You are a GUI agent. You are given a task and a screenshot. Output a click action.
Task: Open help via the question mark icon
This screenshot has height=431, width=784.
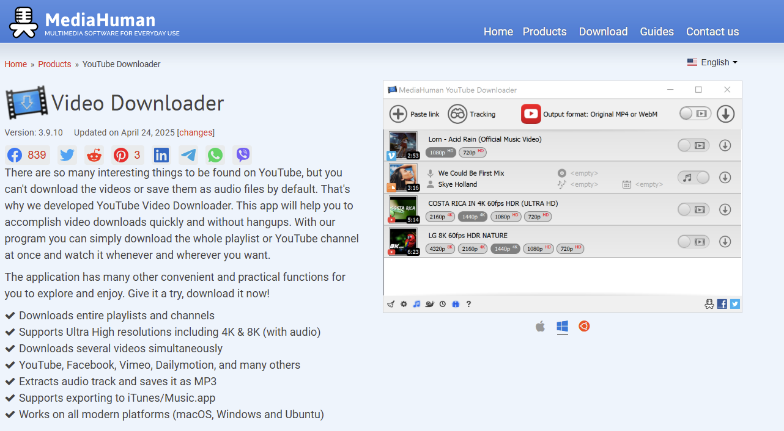[468, 304]
